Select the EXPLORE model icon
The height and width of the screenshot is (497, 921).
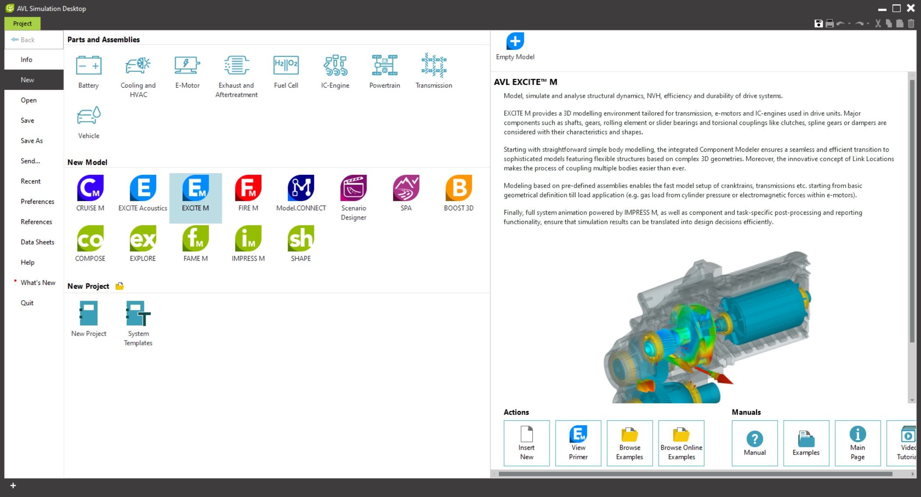click(143, 244)
